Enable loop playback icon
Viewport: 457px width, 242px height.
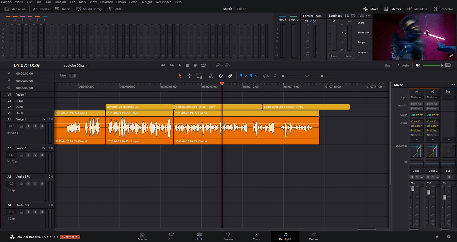coord(203,65)
